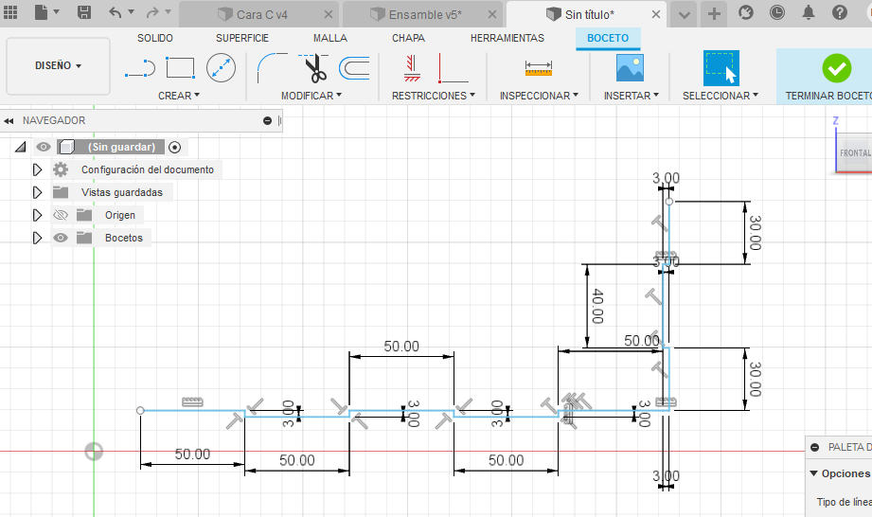Minimize the Navegador panel using the minus icon
This screenshot has width=872, height=517.
pos(268,120)
